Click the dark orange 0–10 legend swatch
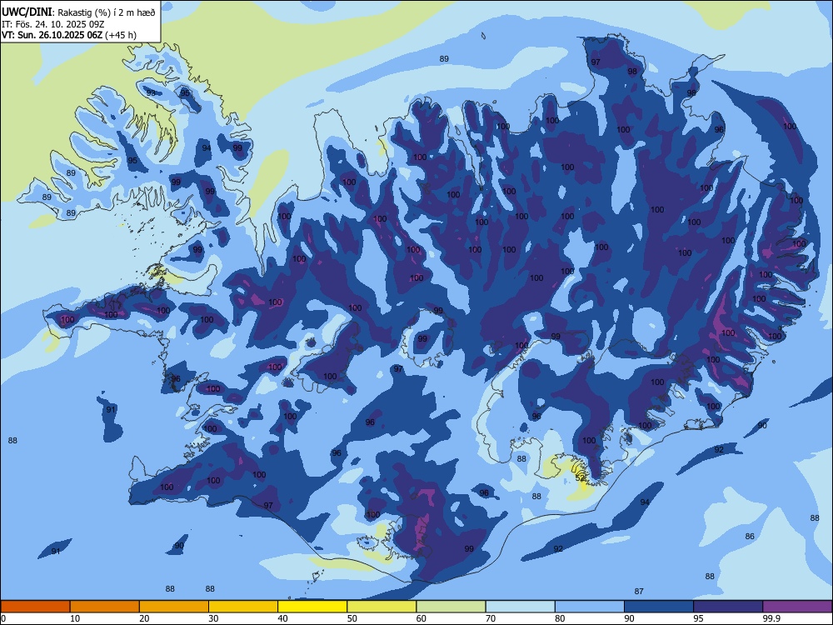The width and height of the screenshot is (833, 625). click(x=35, y=607)
